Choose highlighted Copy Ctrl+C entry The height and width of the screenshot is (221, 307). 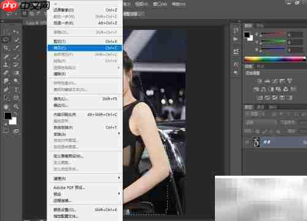[x=85, y=48]
